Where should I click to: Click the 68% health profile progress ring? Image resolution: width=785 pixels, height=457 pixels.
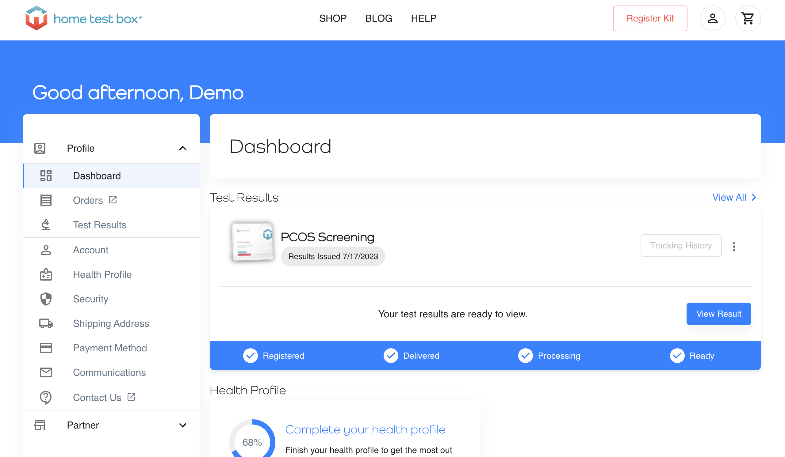(x=252, y=442)
